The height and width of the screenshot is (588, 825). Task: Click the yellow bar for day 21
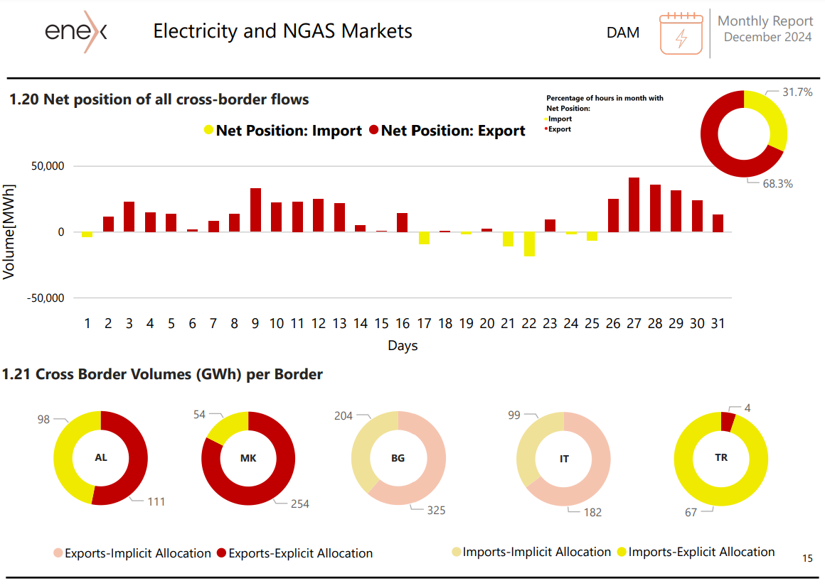(508, 239)
